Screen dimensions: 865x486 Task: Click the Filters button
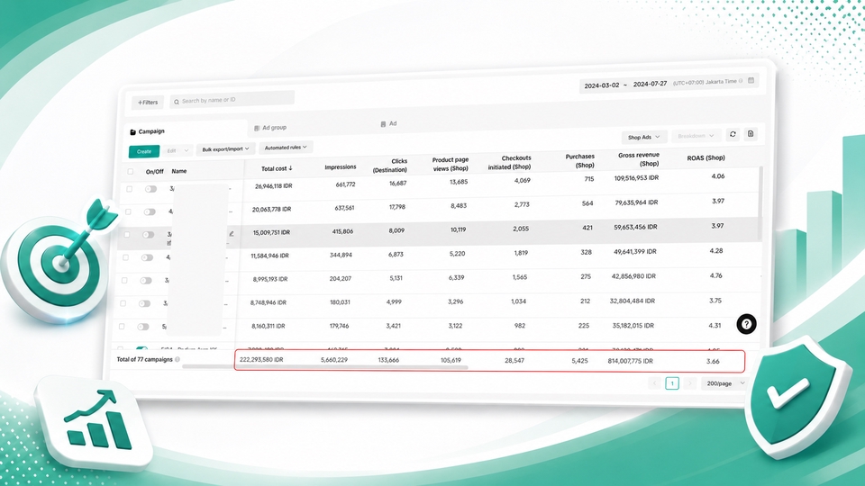147,102
